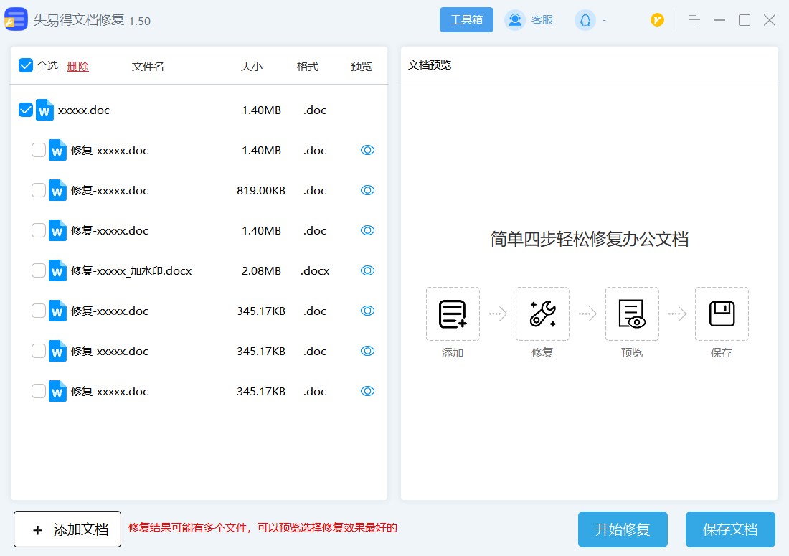Image resolution: width=789 pixels, height=556 pixels.
Task: Click the 保存文档 save document button
Action: tap(730, 529)
